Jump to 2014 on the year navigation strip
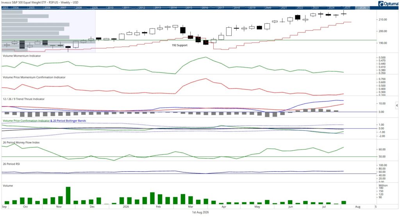This screenshot has width=400, height=217. (x=174, y=8)
